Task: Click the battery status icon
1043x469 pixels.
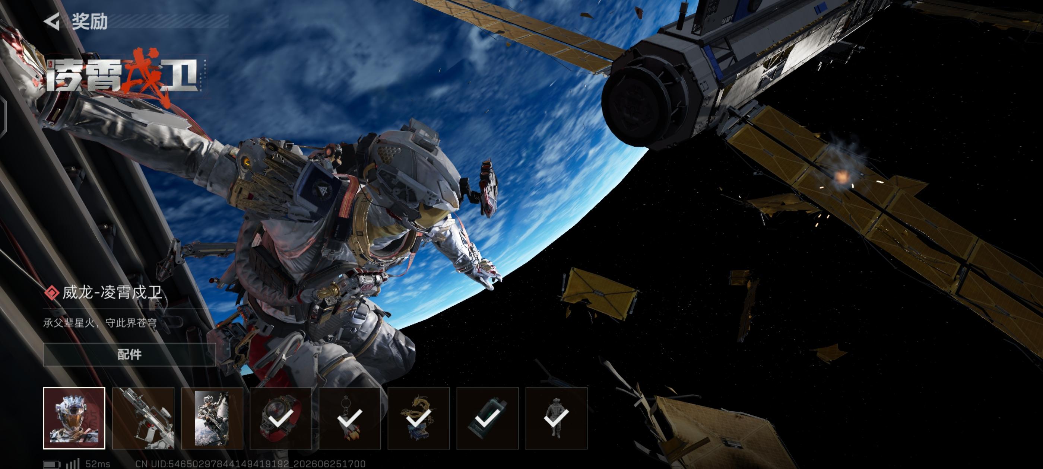Action: [52, 464]
